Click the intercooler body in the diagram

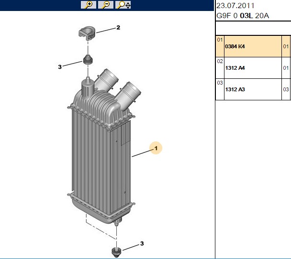click(101, 148)
